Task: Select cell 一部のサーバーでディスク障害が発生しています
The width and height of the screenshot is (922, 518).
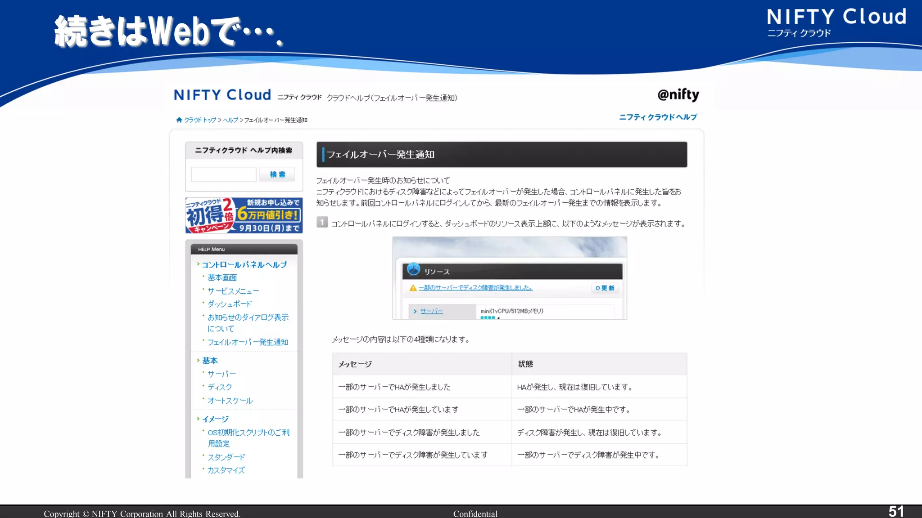Action: (x=422, y=455)
